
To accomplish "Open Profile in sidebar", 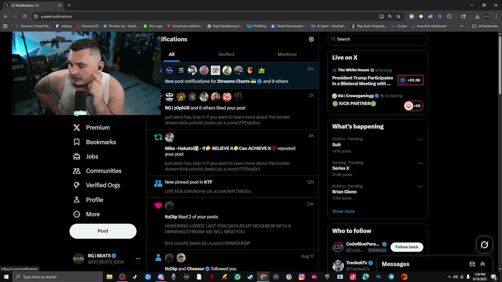I will pos(88,200).
